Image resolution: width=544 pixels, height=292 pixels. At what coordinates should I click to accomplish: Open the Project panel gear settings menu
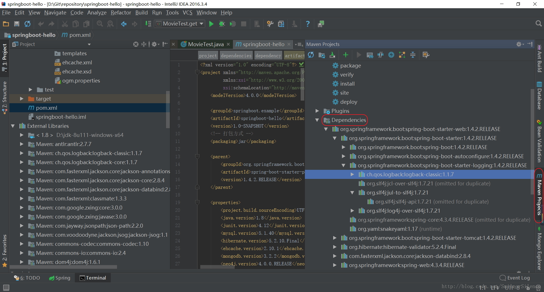[155, 44]
